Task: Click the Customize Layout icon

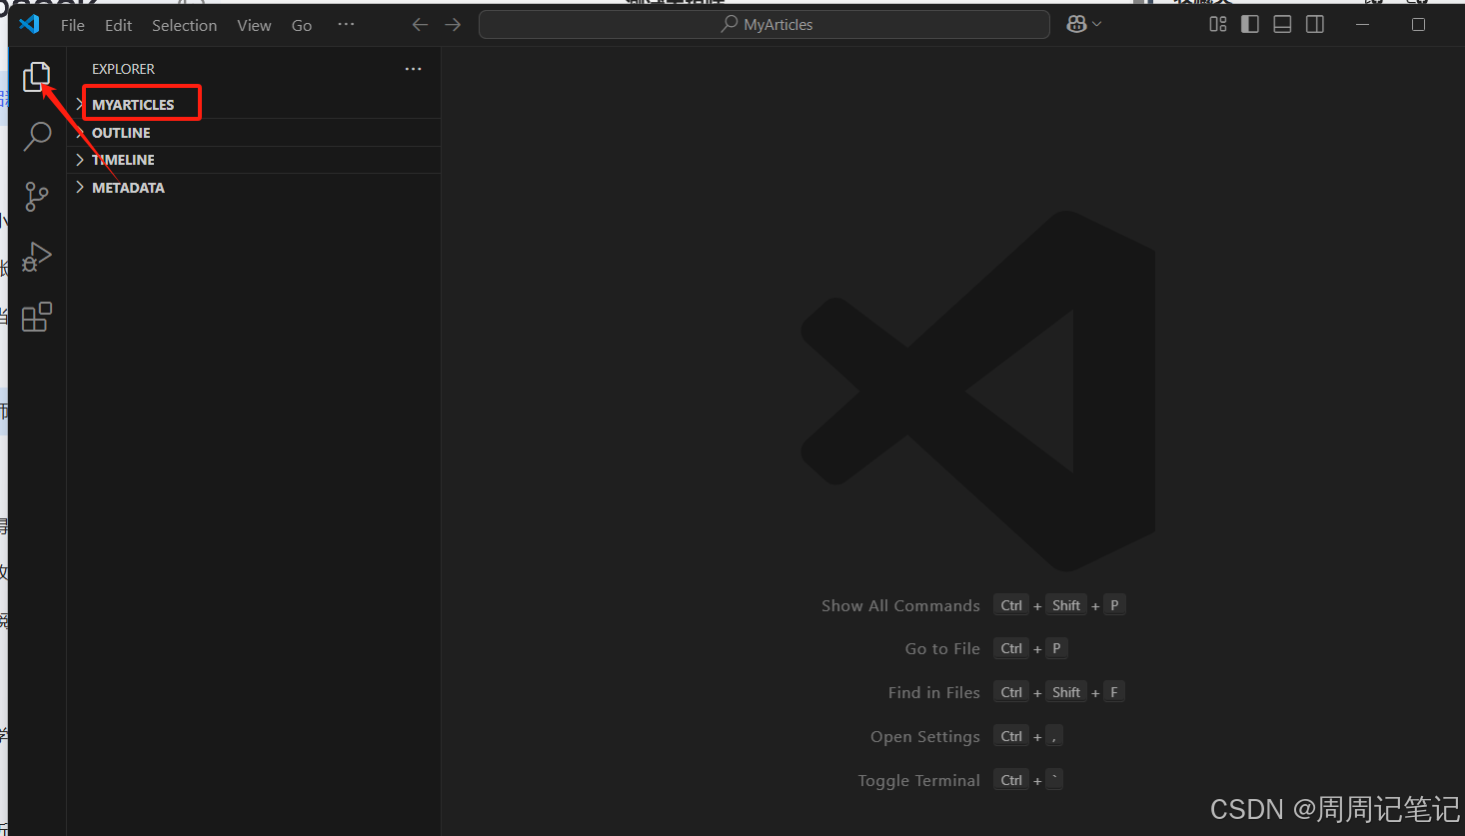Action: pos(1218,24)
